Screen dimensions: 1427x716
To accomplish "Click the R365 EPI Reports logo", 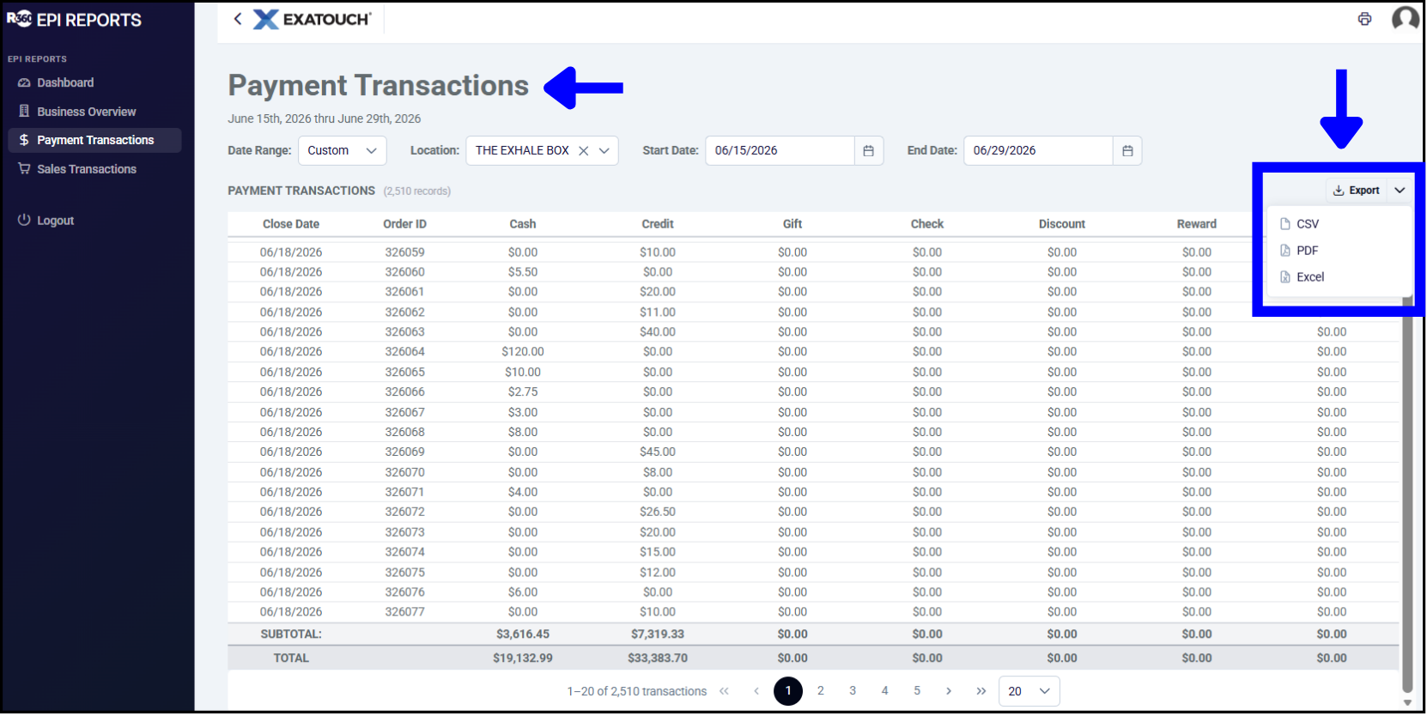I will (x=74, y=20).
